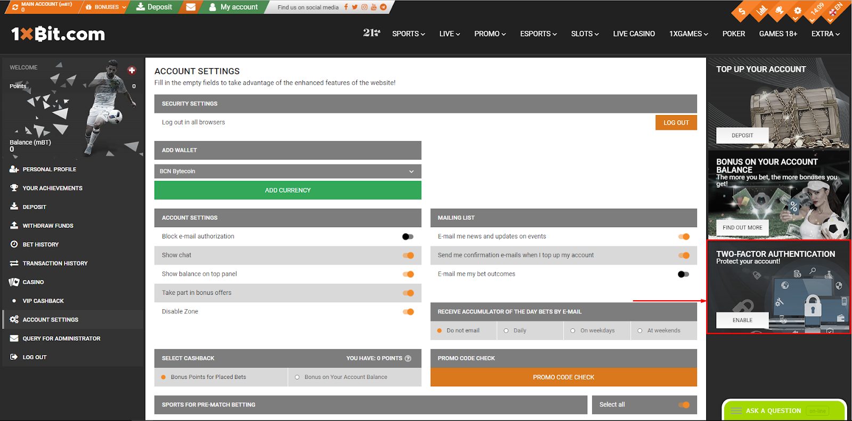Viewport: 852px width, 421px height.
Task: Toggle Block e-mail authorization switch
Action: pyautogui.click(x=408, y=236)
